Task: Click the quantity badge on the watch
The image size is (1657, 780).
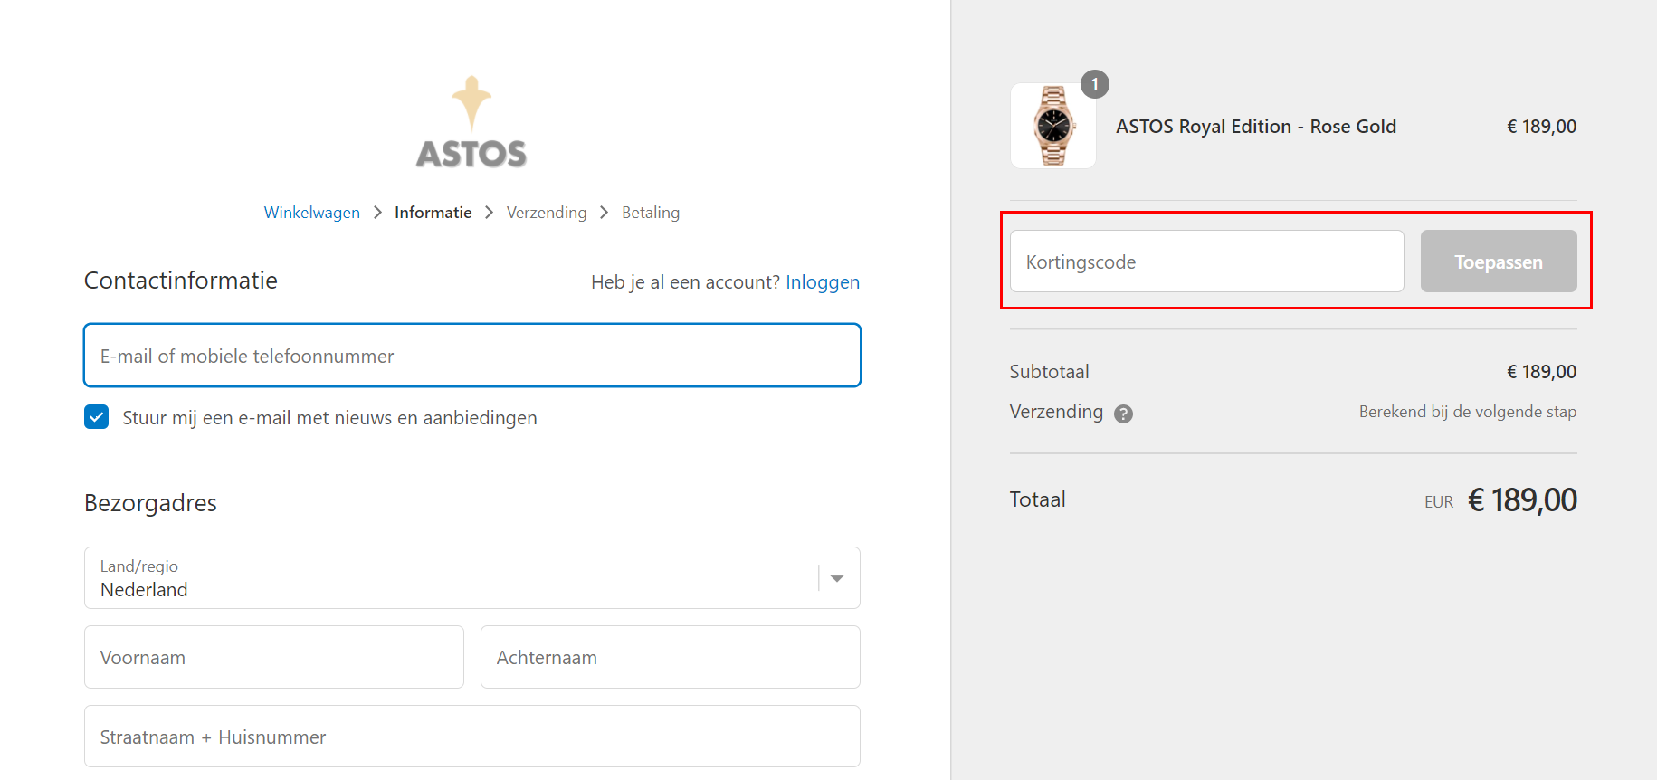Action: tap(1094, 84)
